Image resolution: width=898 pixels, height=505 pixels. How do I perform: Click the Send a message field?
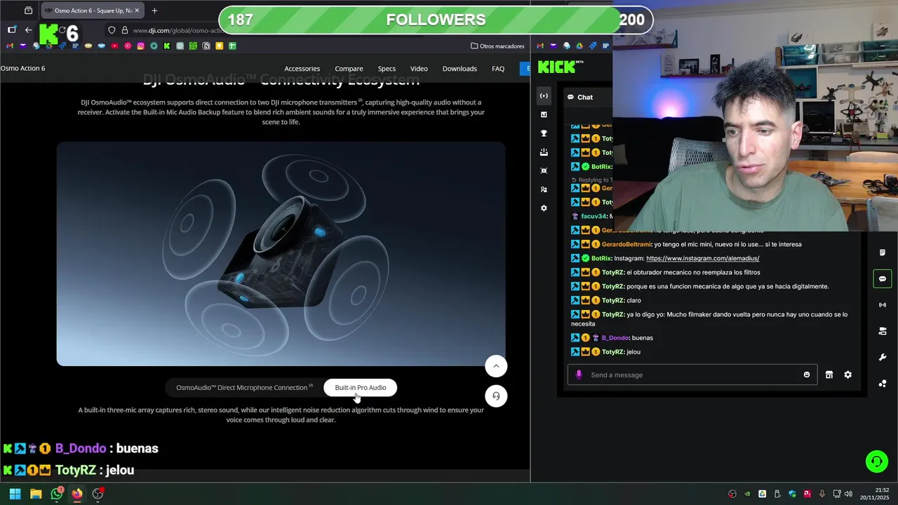point(692,375)
